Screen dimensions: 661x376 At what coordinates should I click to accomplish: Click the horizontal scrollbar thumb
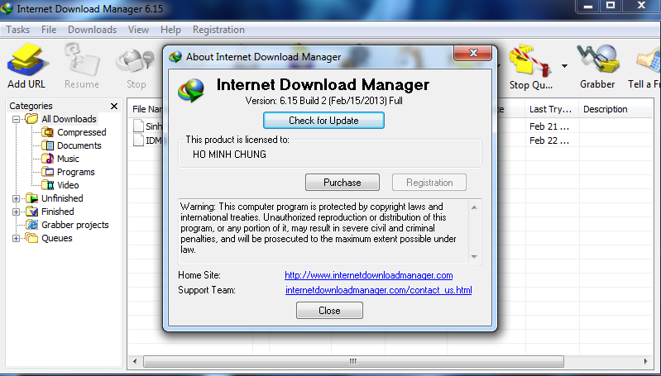(353, 361)
